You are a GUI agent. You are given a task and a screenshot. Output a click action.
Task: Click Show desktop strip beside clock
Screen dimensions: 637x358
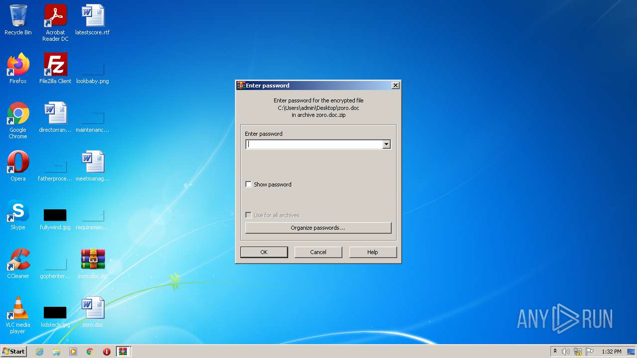(x=632, y=352)
